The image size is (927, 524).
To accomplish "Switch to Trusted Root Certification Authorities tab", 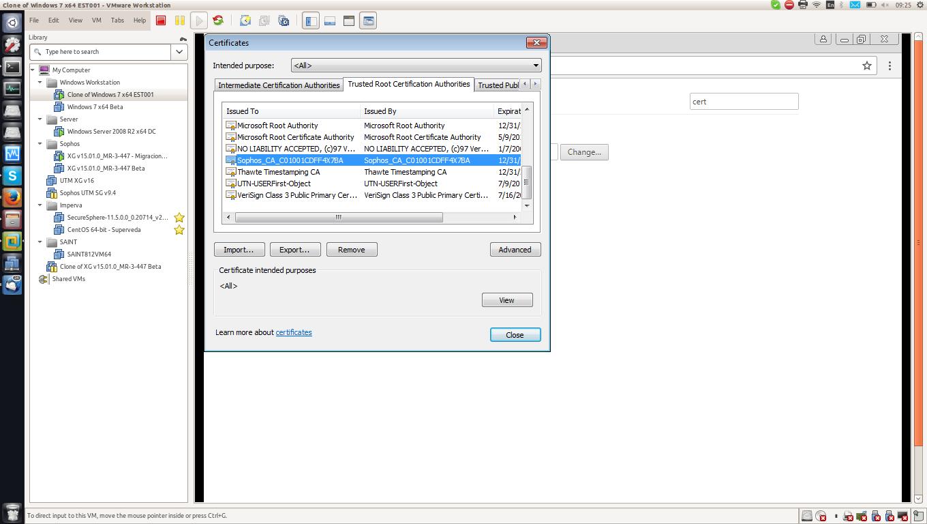I will pyautogui.click(x=409, y=84).
